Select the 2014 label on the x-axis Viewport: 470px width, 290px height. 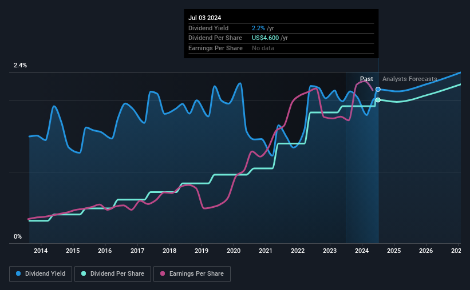coord(41,251)
